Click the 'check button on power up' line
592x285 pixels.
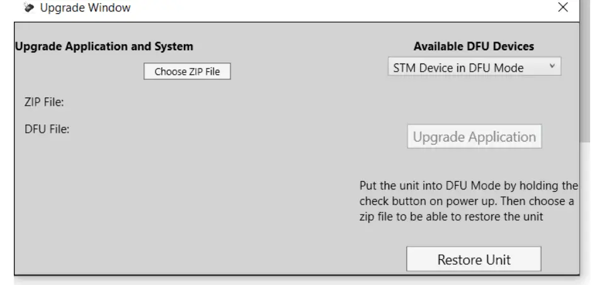click(466, 201)
